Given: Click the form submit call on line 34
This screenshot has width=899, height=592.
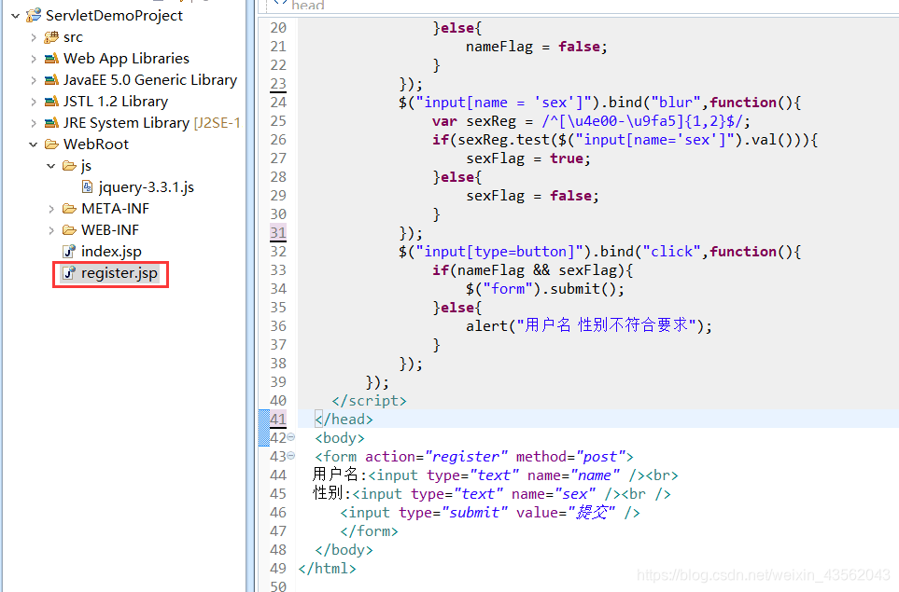Looking at the screenshot, I should coord(544,289).
